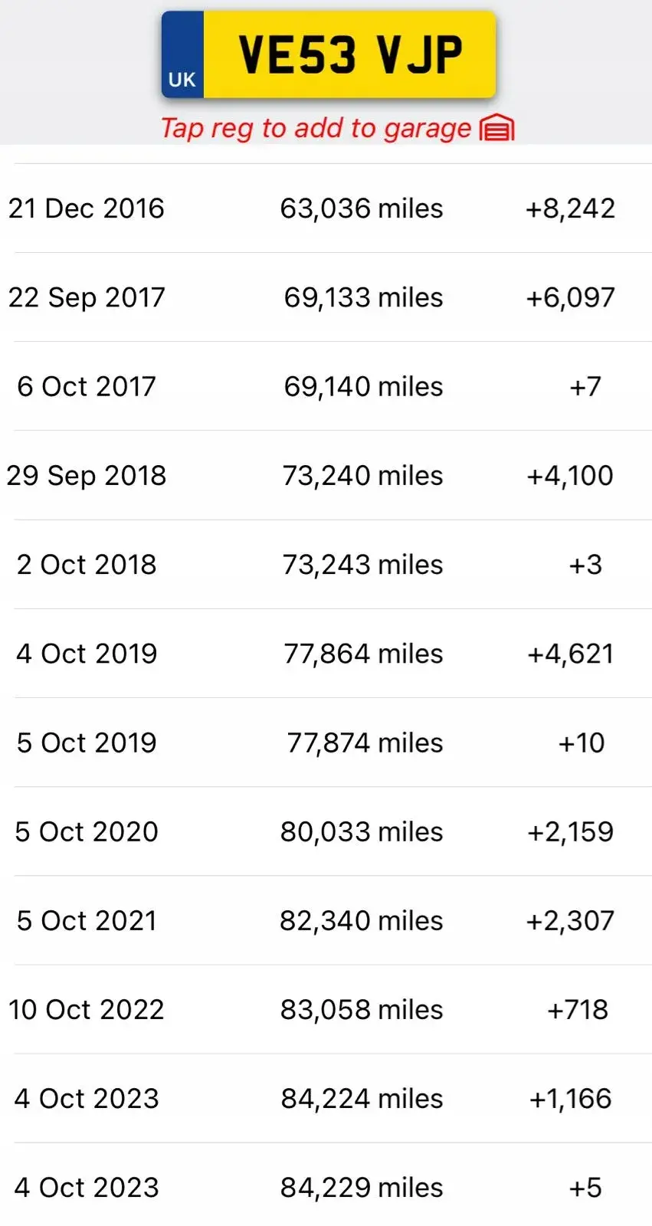Tap the 84,224 miles reading
Screen dimensions: 652x1226
pyautogui.click(x=362, y=1098)
